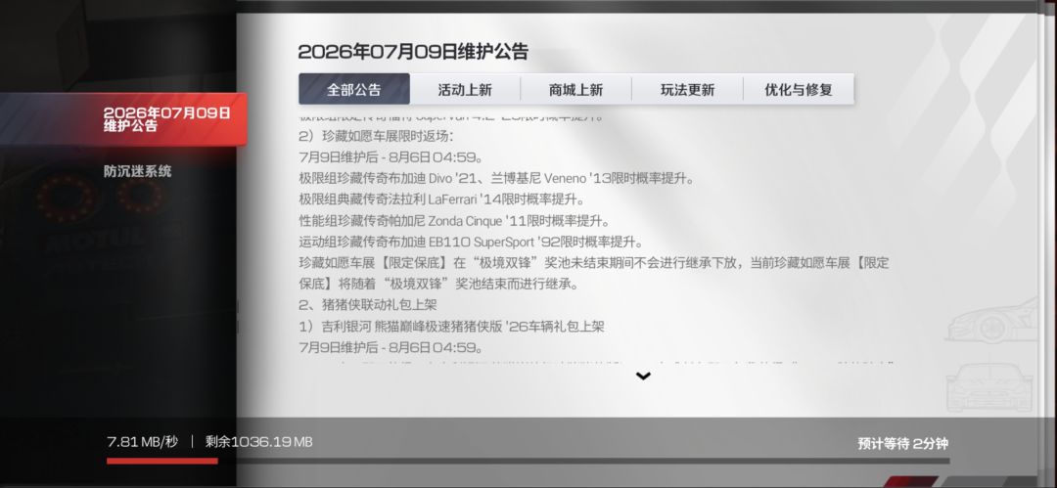Click the Divo '21 and Veneno '13 line

(x=496, y=179)
